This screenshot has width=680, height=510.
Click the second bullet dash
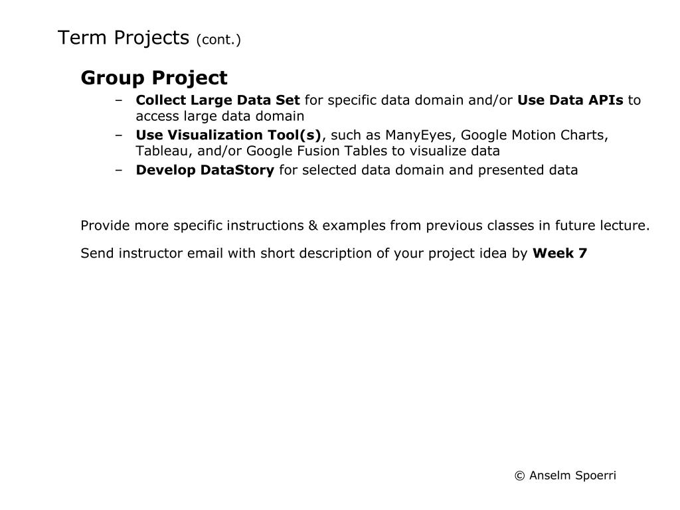coord(119,135)
